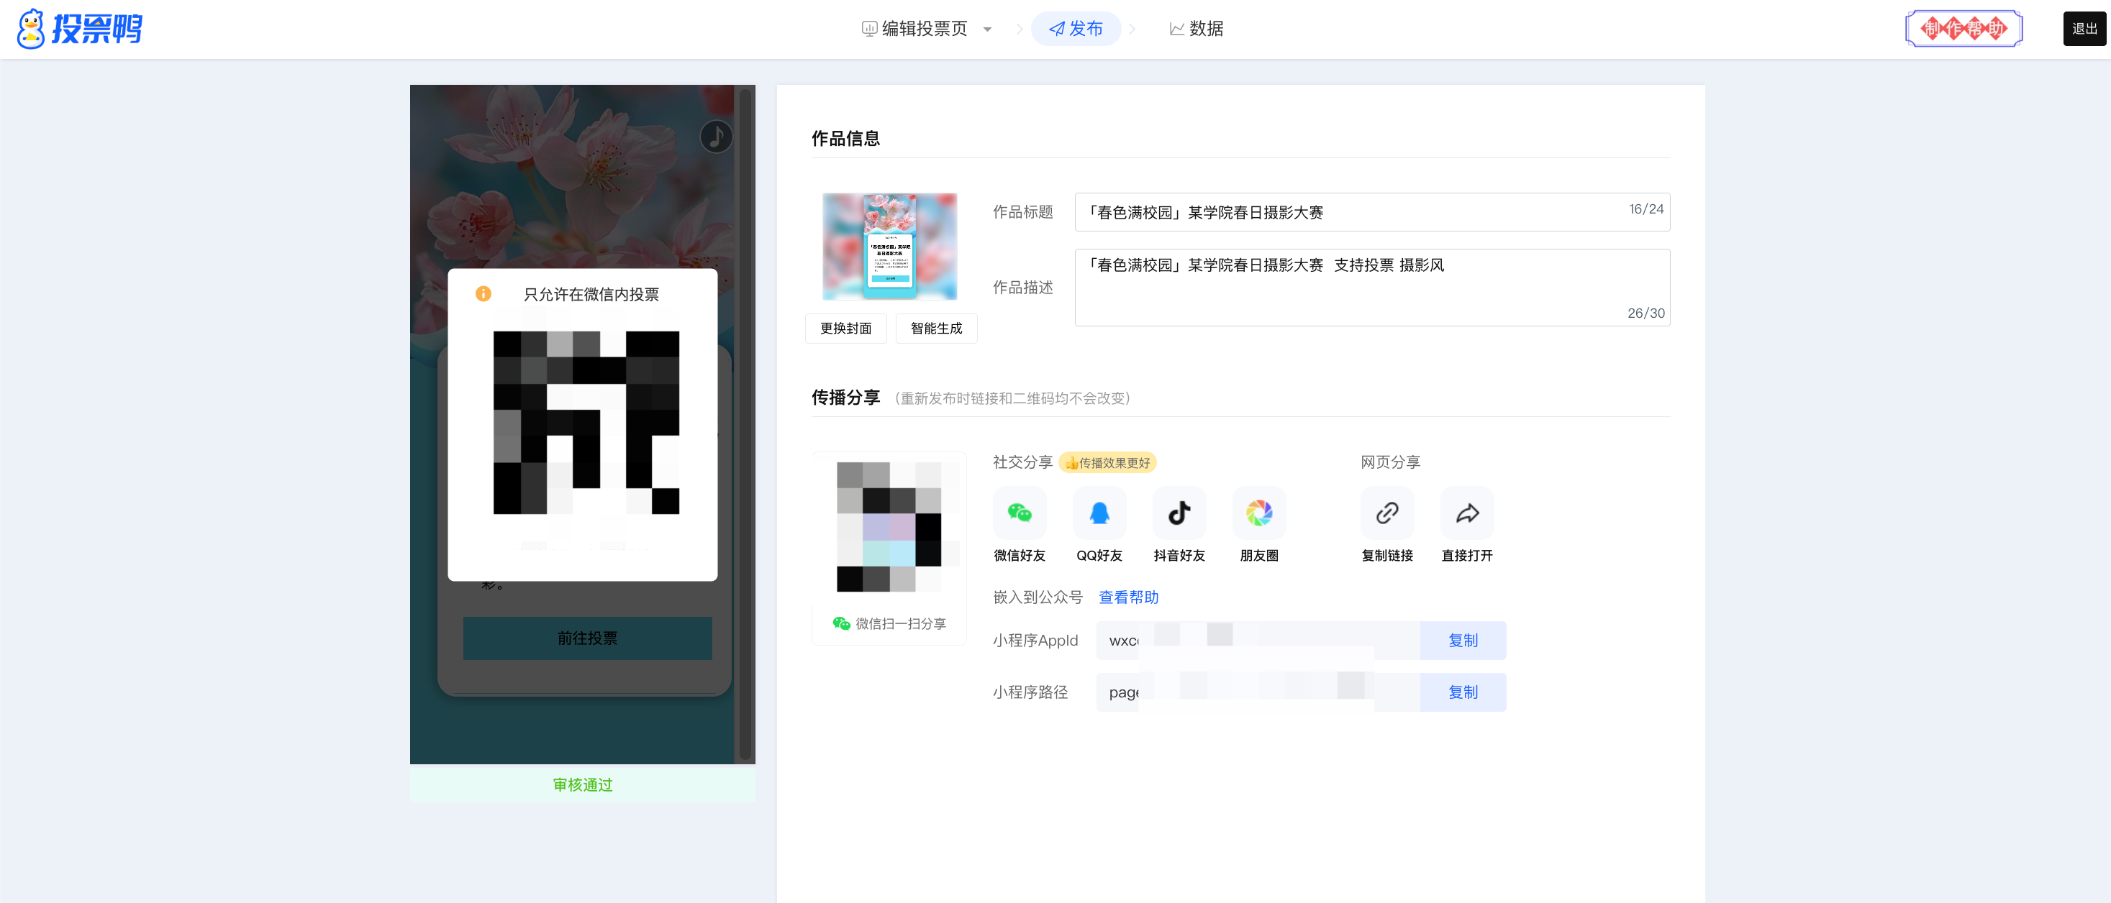
Task: Share to WeChat friends icon
Action: 1020,513
